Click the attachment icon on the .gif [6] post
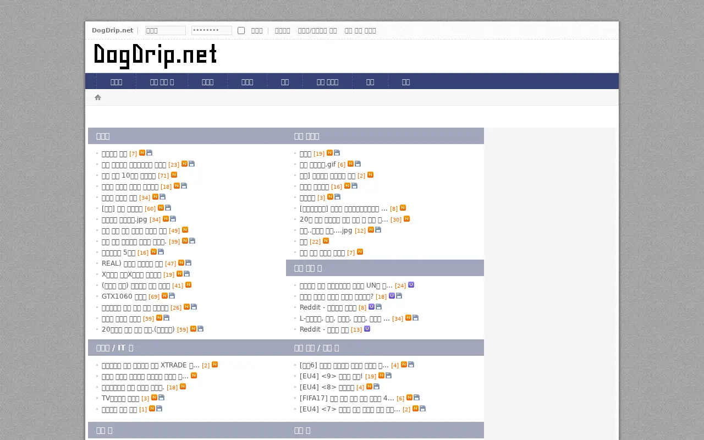The width and height of the screenshot is (704, 440). tap(358, 164)
